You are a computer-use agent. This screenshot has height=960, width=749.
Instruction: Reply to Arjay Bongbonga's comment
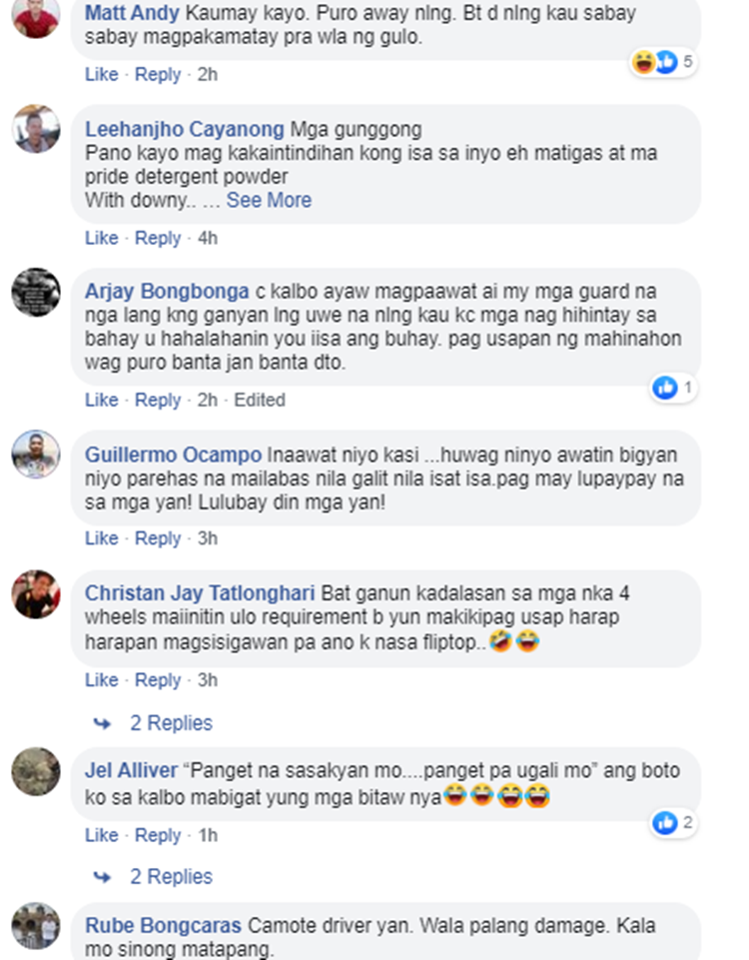[x=158, y=400]
